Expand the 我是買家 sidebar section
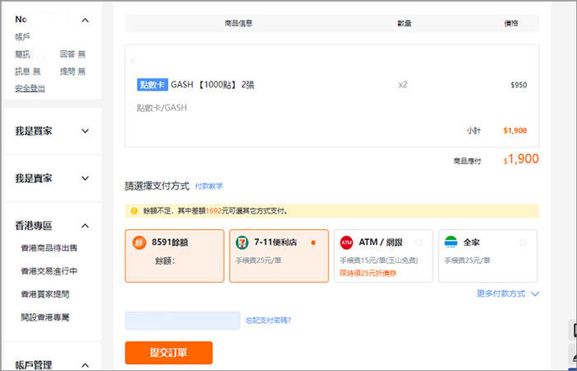The width and height of the screenshot is (577, 371). coord(86,130)
